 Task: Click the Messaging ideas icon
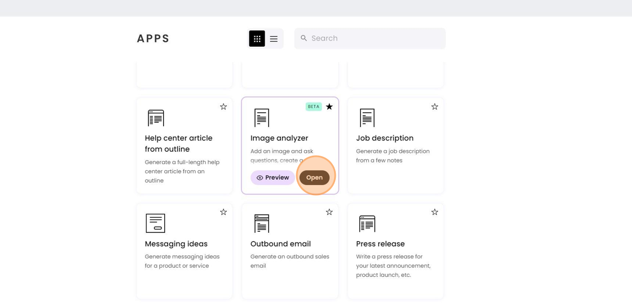pos(155,223)
